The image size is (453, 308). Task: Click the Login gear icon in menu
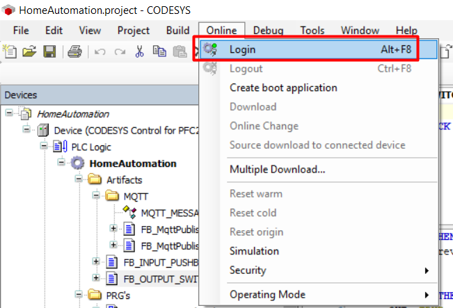[210, 49]
